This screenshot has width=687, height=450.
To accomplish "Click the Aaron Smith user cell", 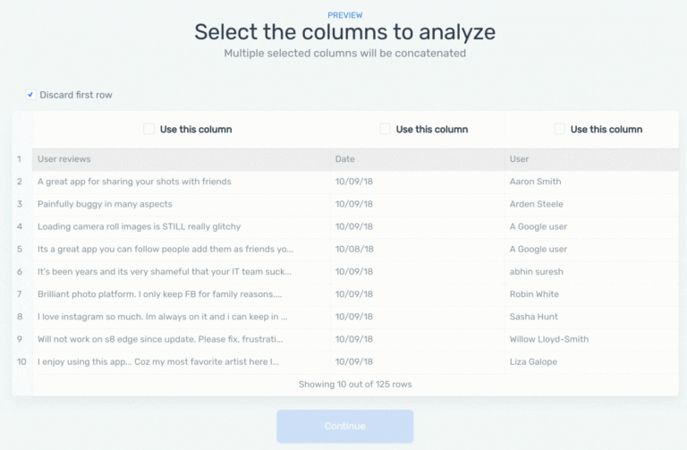I will coord(538,182).
